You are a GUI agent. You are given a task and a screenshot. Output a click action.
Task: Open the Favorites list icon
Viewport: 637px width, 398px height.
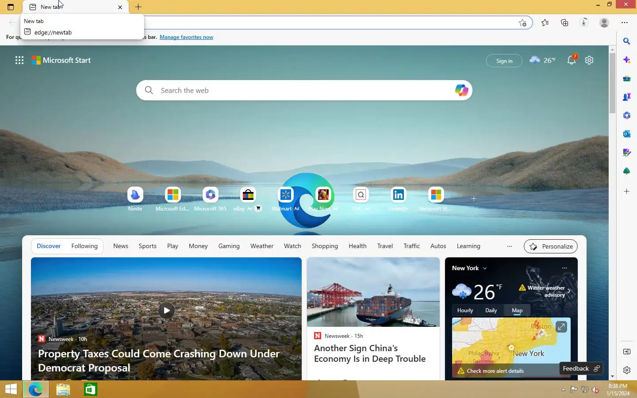coord(545,23)
